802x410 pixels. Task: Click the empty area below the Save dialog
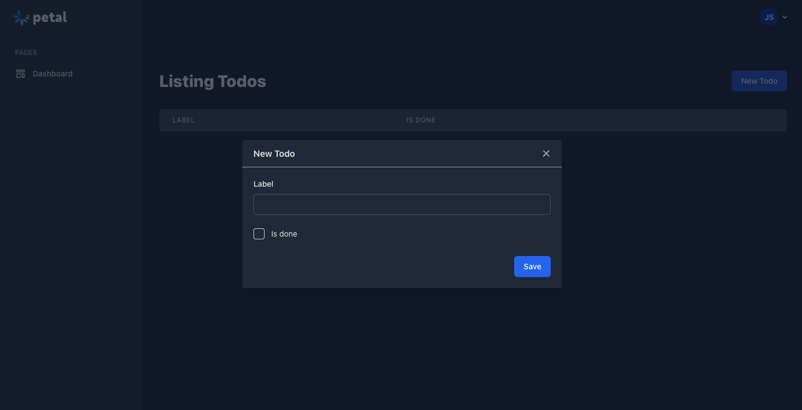click(x=402, y=344)
